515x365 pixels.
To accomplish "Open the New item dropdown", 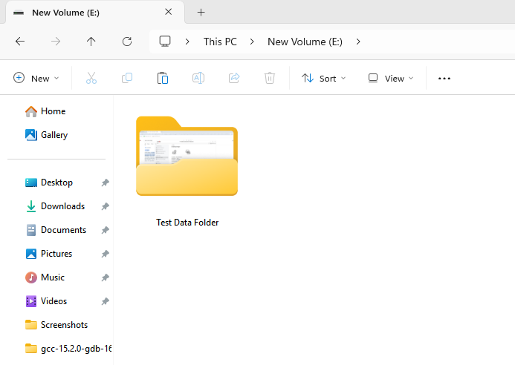I will [36, 78].
